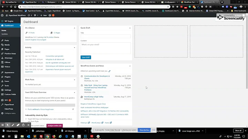
Task: Open WP Engine sidebar item
Action: pyautogui.click(x=9, y=21)
